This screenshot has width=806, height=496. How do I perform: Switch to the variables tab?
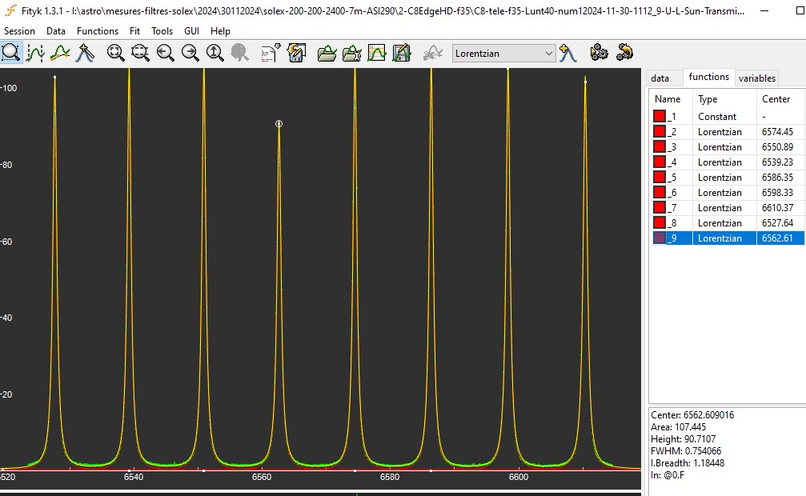[x=756, y=78]
